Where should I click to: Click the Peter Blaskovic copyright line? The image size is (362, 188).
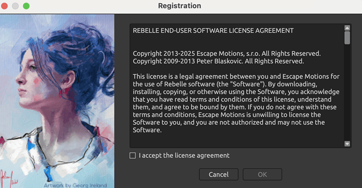(218, 61)
